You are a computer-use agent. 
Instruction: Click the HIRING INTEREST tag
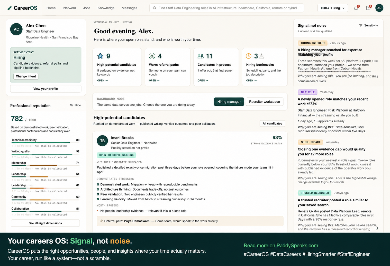tap(313, 43)
